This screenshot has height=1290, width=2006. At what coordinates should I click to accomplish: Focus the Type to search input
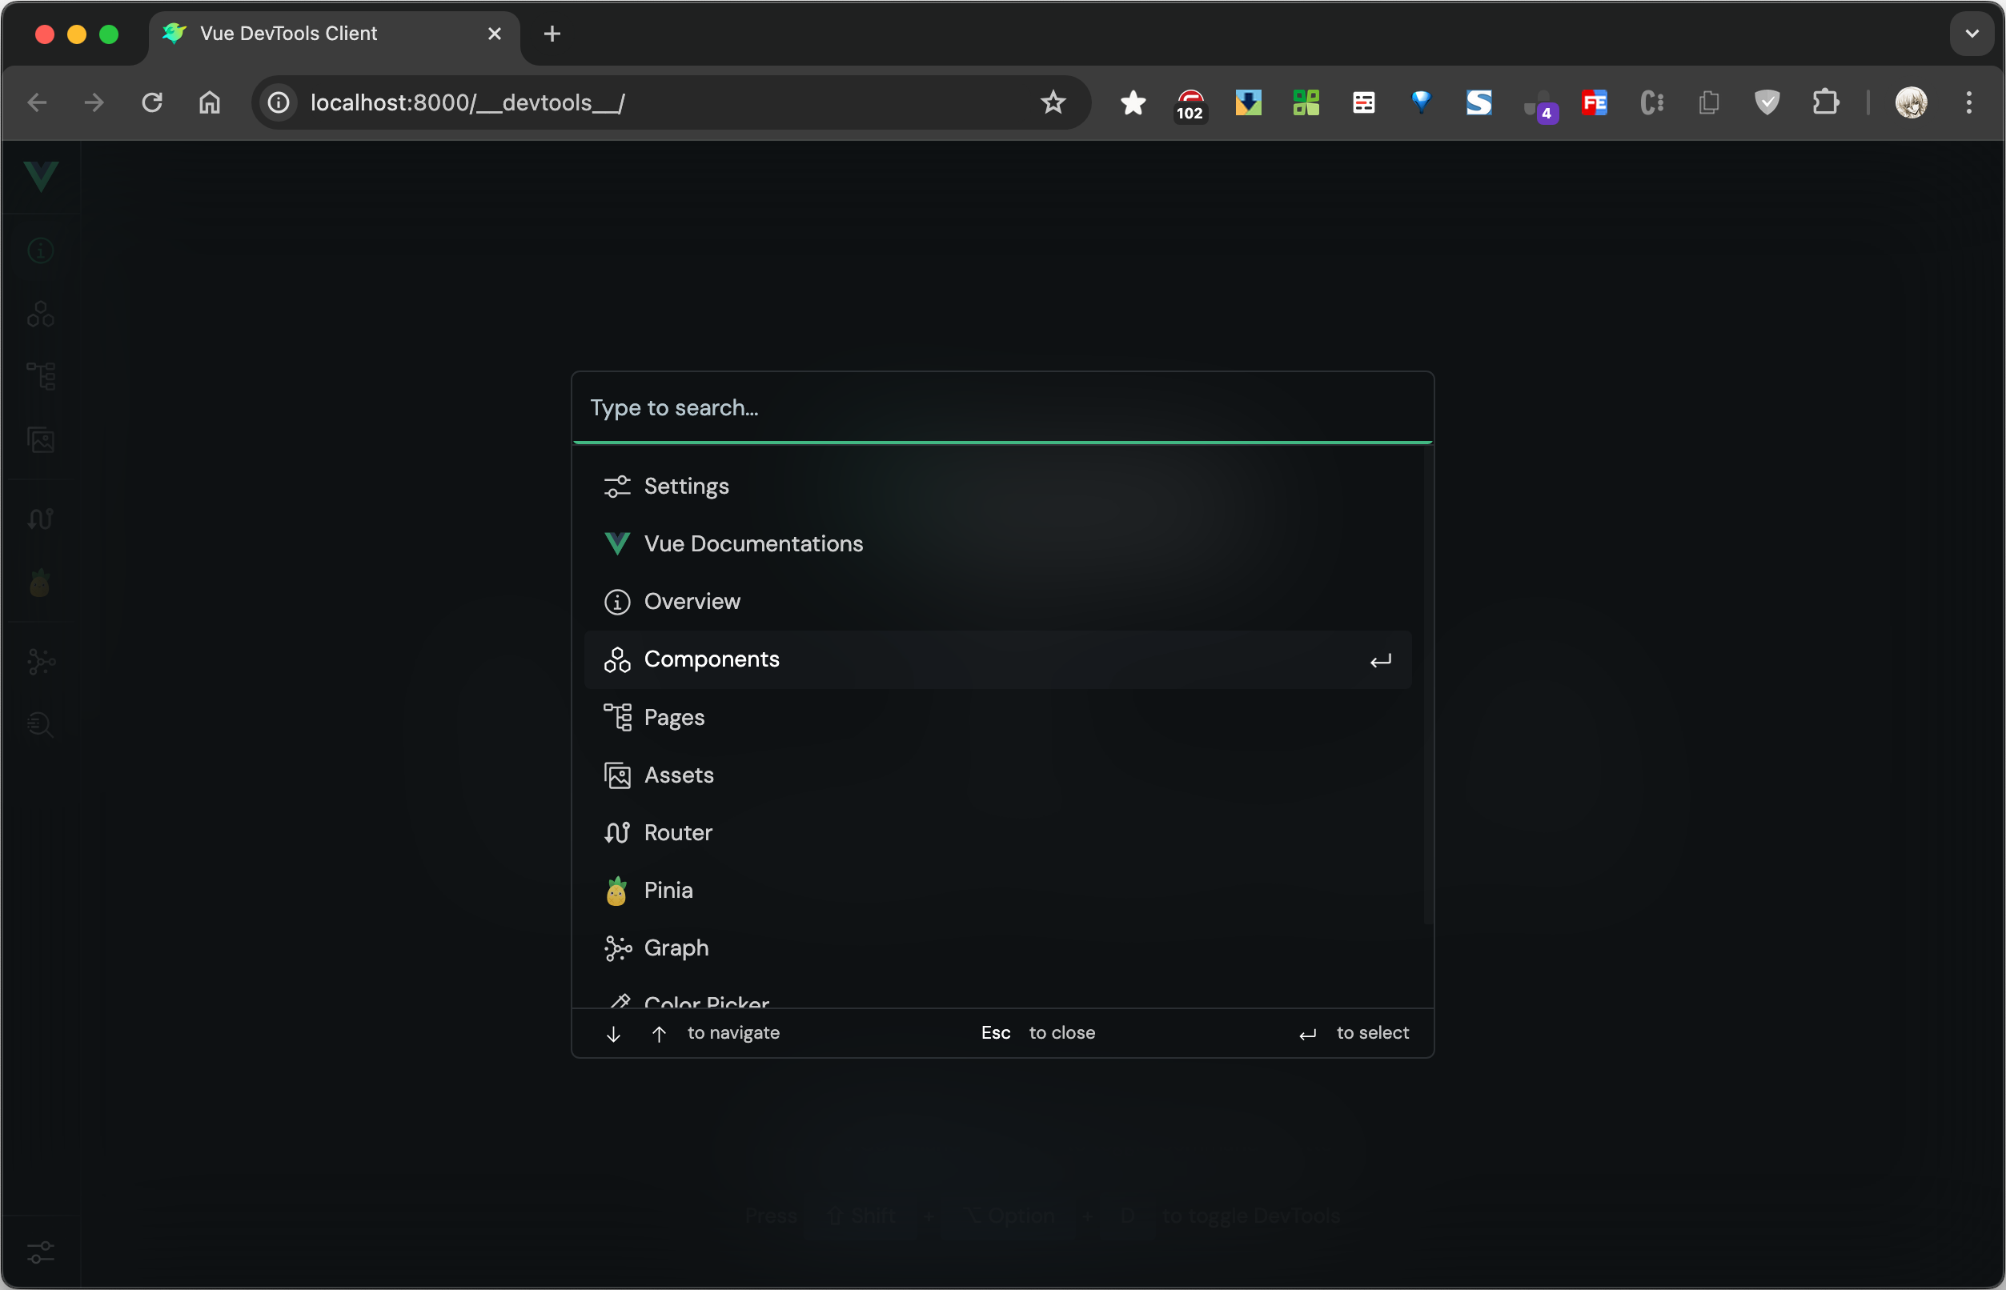pos(1001,408)
